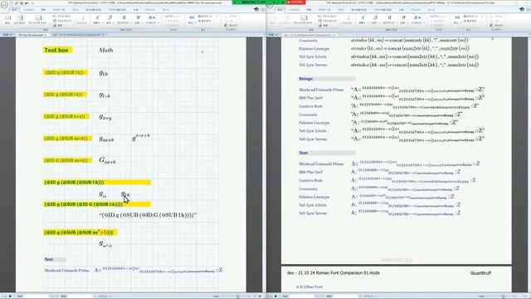Open the Mathcad application orb menu in left window

(x=4, y=4)
